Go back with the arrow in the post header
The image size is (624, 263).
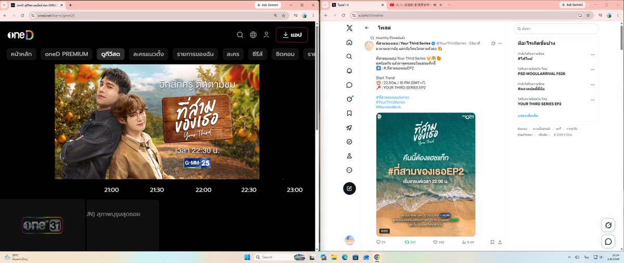pyautogui.click(x=367, y=28)
